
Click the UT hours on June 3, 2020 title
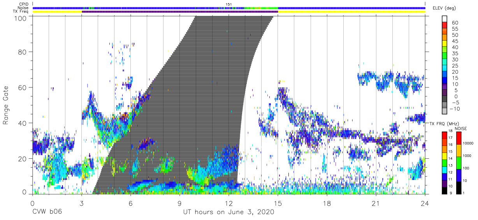(229, 212)
